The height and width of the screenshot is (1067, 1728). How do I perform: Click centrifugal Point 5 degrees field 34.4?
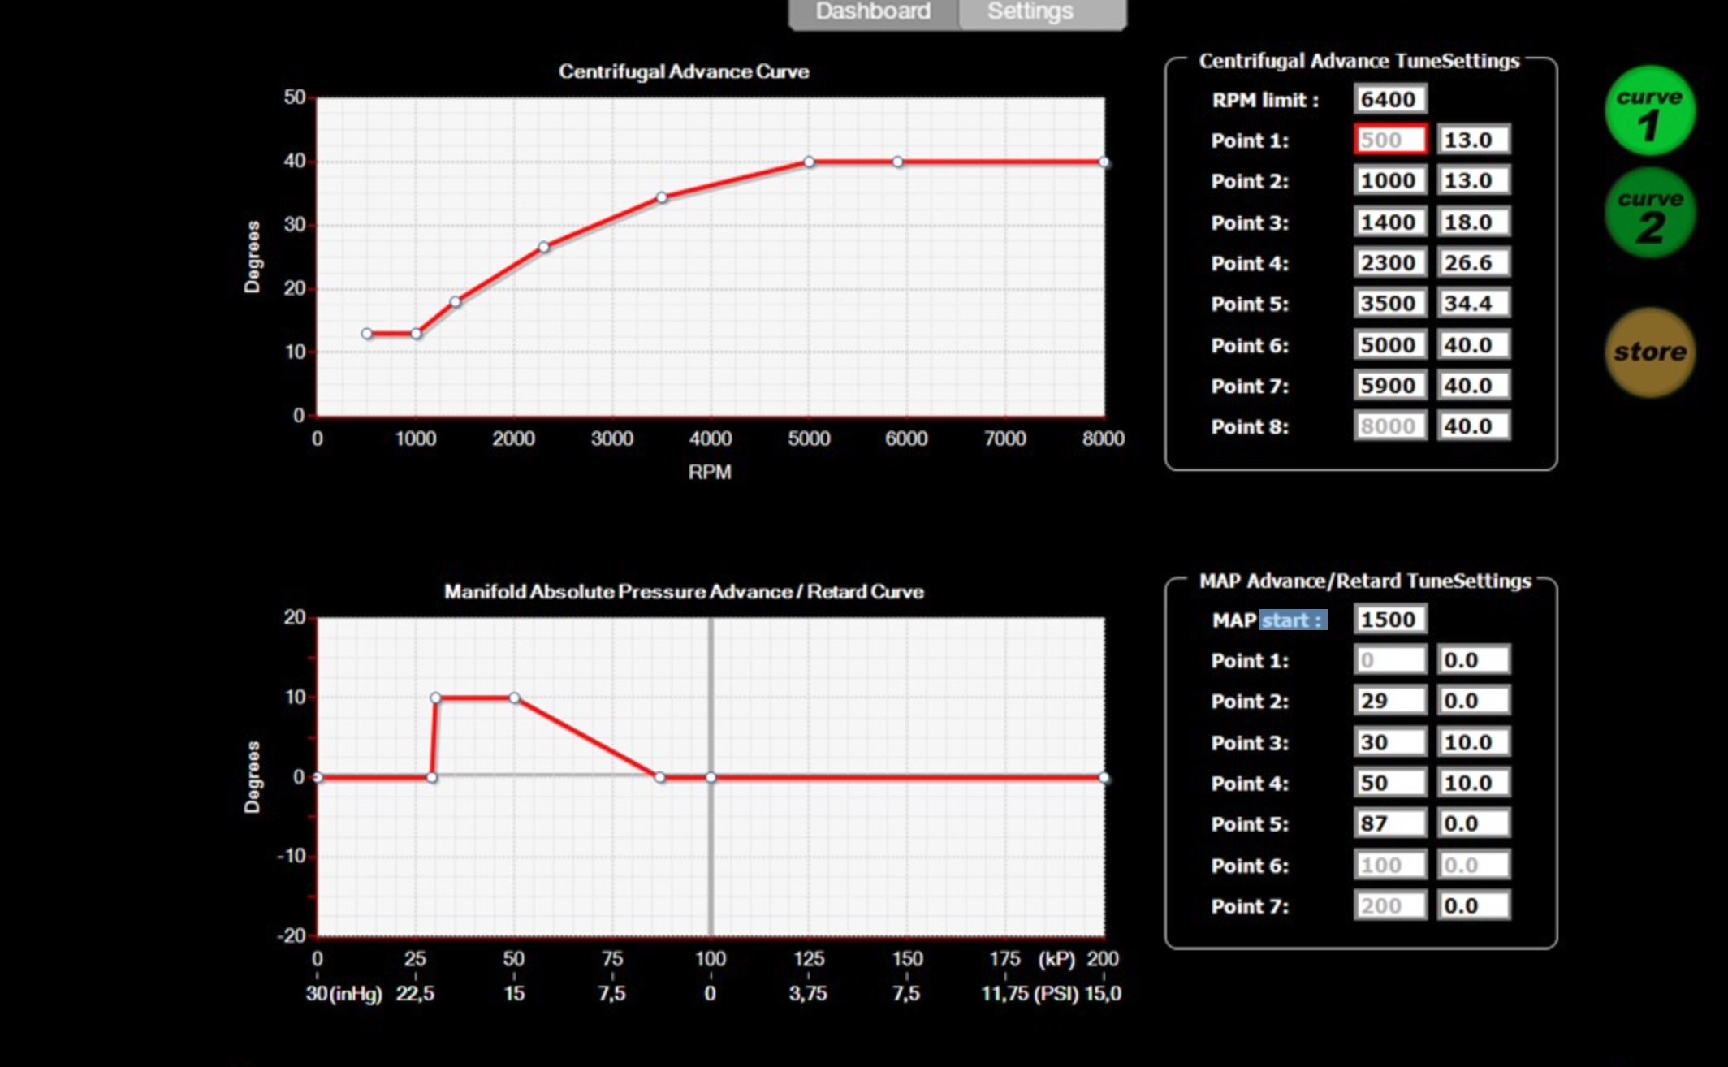click(x=1473, y=304)
